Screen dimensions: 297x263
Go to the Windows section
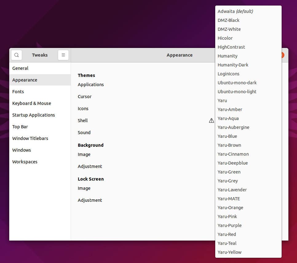(x=40, y=150)
